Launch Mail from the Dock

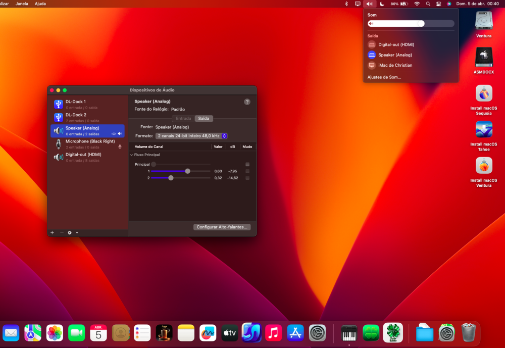click(x=11, y=333)
